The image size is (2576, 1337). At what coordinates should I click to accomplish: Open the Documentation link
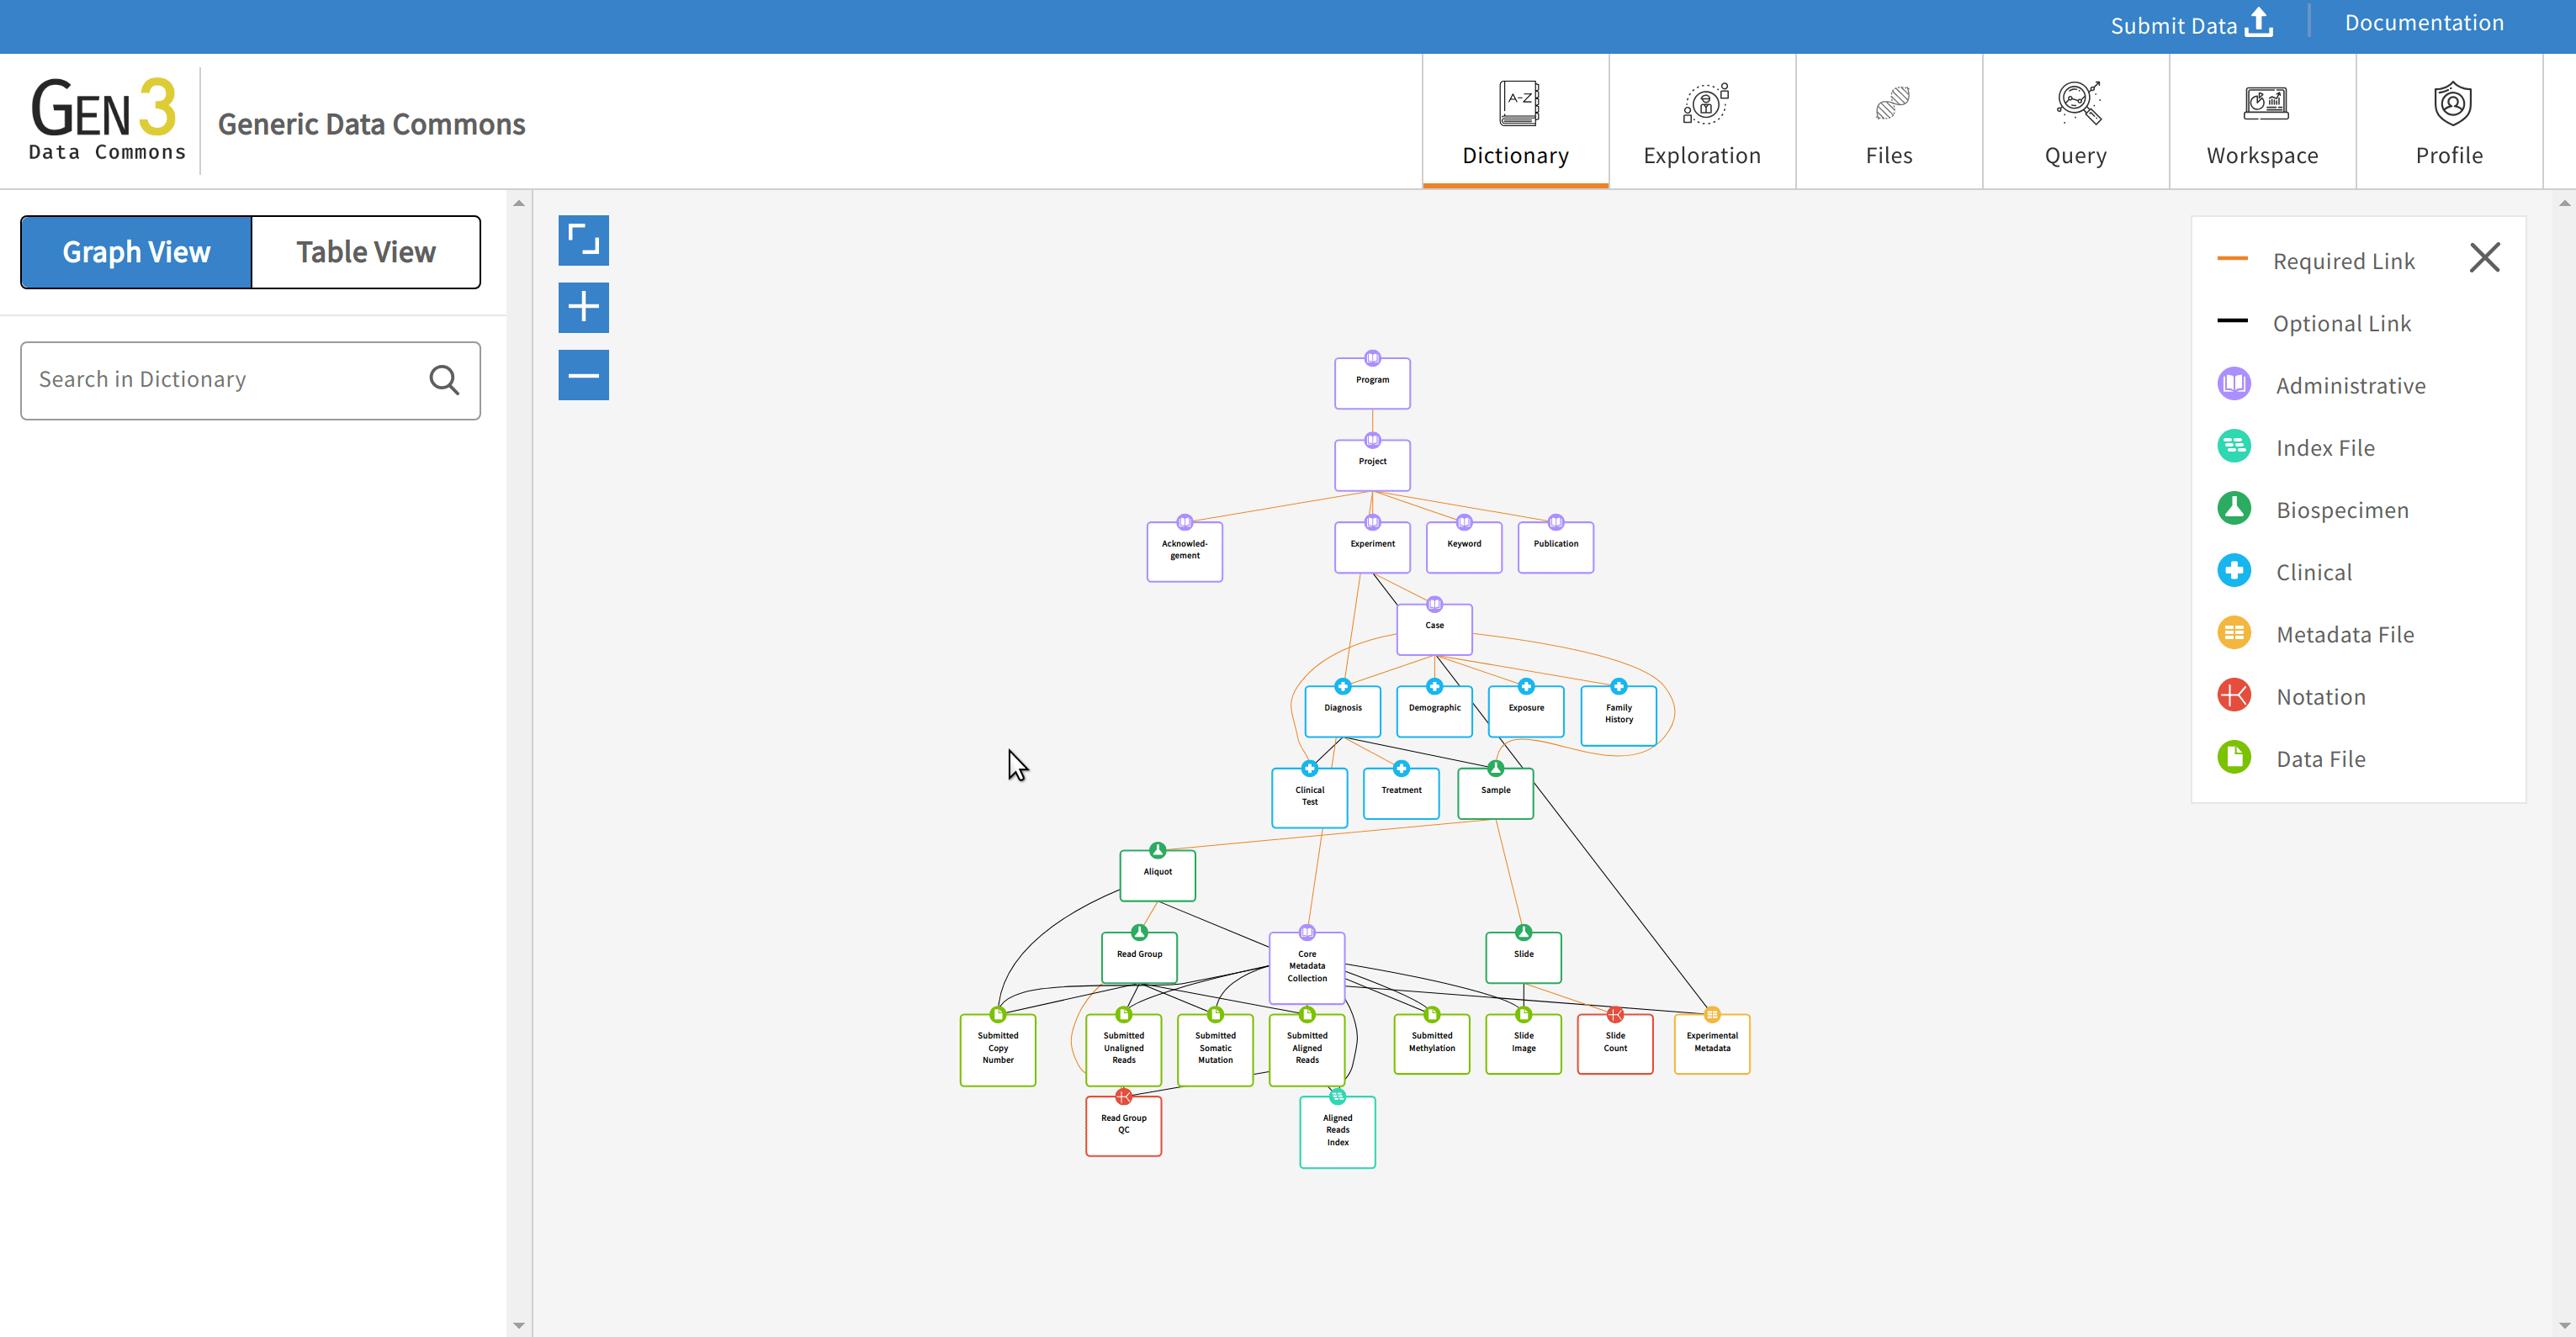click(2424, 23)
